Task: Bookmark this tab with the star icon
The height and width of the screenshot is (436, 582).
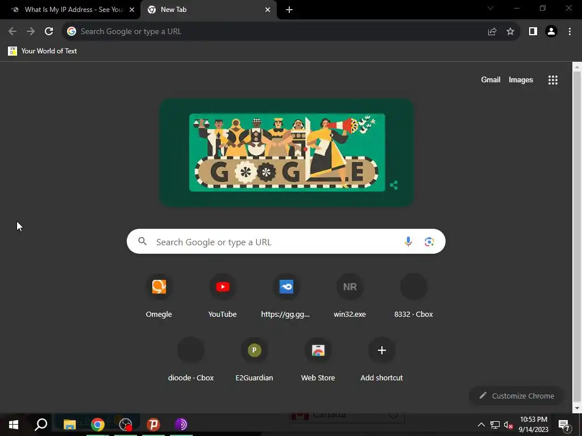Action: coord(510,32)
